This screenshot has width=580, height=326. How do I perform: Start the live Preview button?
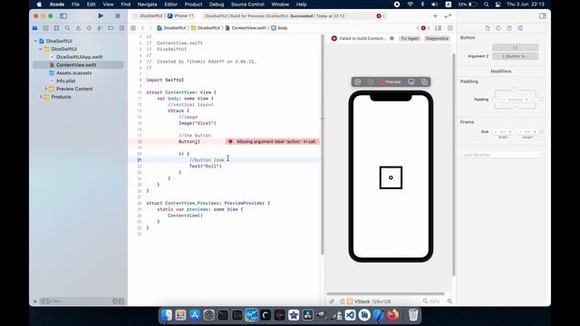pos(390,82)
